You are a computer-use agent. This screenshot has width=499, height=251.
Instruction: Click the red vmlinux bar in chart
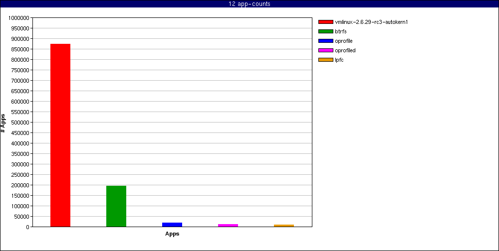[x=60, y=135]
